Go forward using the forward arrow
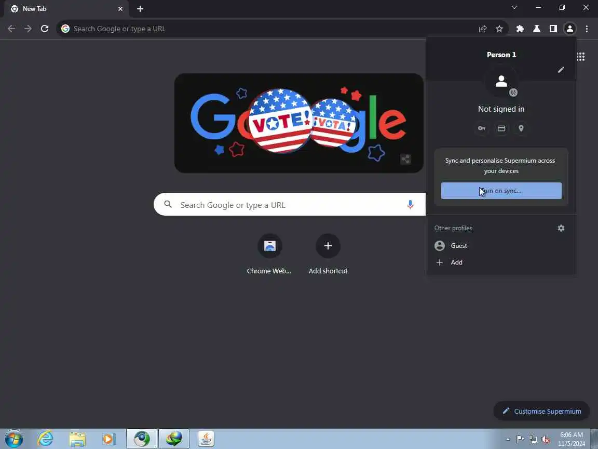Screen dimensions: 598x449 coord(28,29)
